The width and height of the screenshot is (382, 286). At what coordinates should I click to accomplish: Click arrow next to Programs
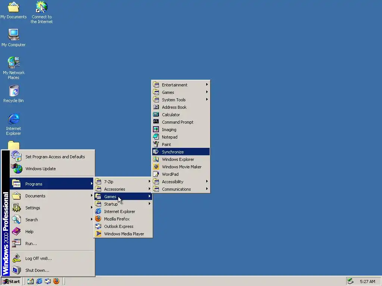pyautogui.click(x=92, y=184)
